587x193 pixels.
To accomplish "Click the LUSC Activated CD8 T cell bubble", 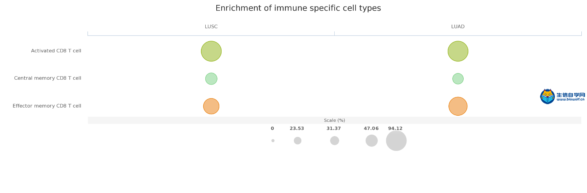I will point(211,51).
